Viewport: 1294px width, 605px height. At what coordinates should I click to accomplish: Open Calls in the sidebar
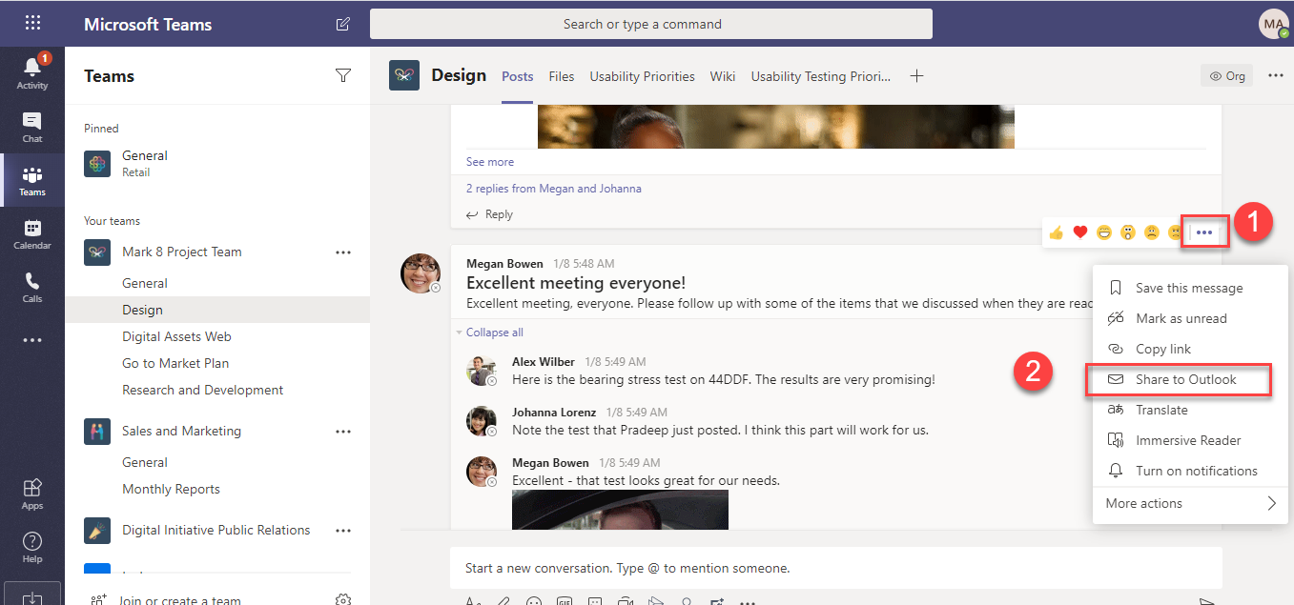[32, 287]
